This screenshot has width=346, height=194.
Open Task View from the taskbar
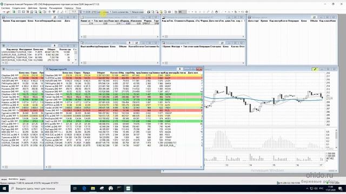pyautogui.click(x=75, y=189)
